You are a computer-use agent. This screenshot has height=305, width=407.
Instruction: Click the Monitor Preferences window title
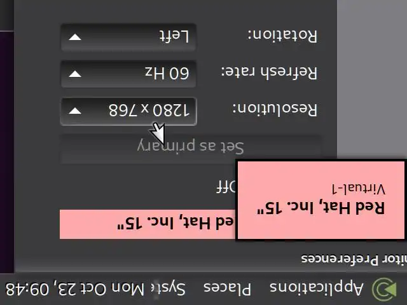tap(354, 259)
